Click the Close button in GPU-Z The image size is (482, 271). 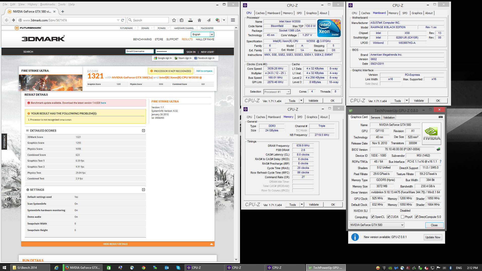[x=434, y=225]
